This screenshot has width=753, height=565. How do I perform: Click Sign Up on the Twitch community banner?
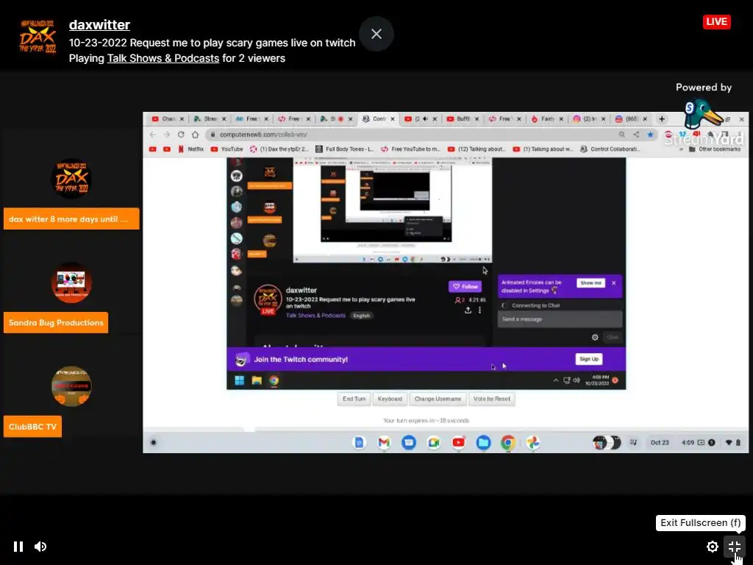coord(589,359)
